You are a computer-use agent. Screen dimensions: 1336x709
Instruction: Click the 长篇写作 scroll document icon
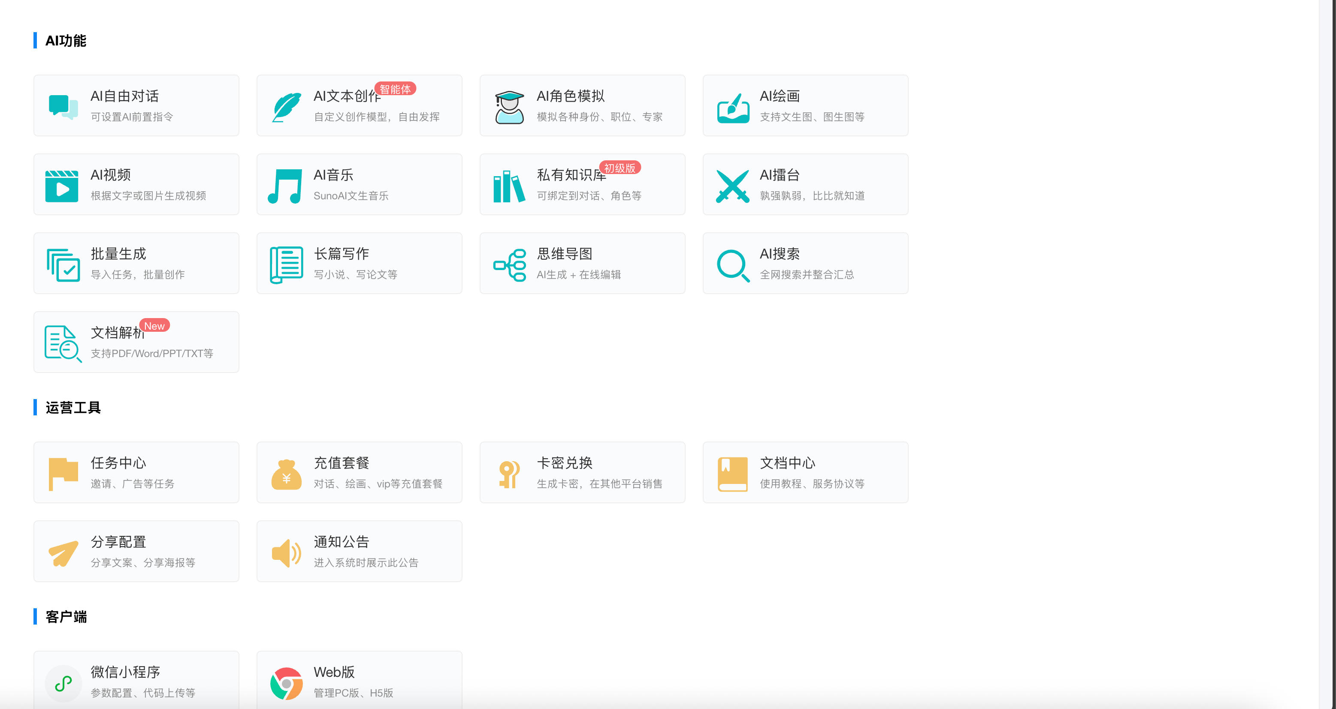[x=286, y=265]
